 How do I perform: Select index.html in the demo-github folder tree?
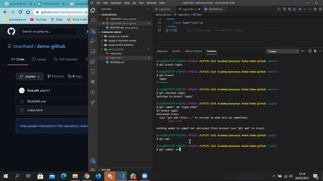pos(116,54)
